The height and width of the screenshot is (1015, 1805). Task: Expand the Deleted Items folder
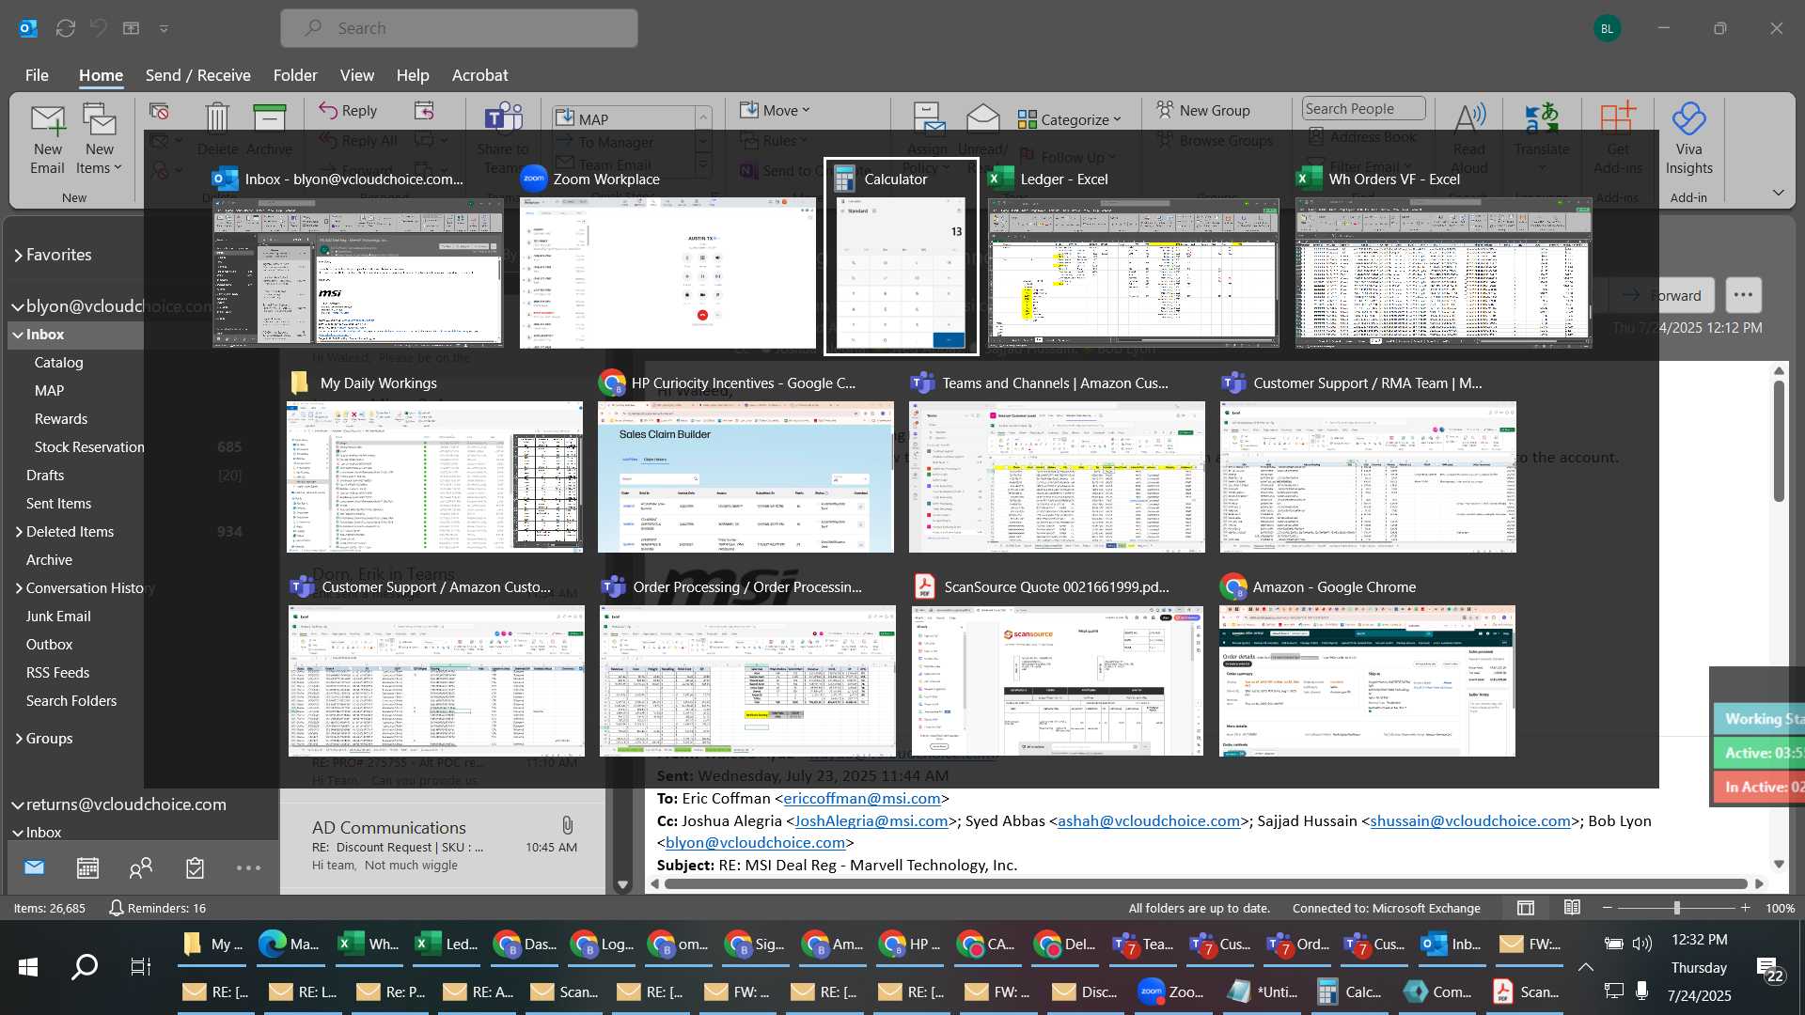tap(19, 532)
